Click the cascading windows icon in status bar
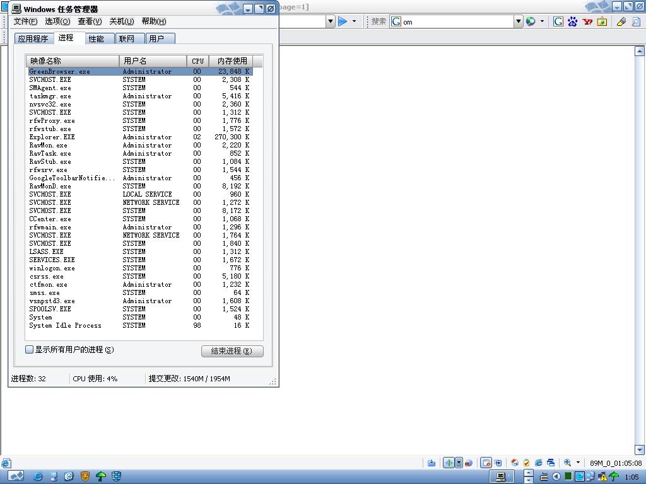This screenshot has width=646, height=484. point(550,463)
